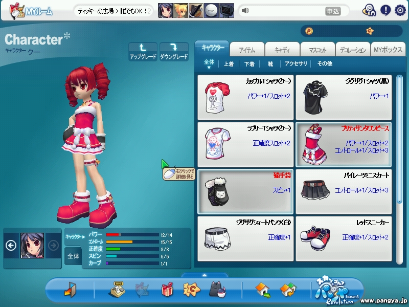Image resolution: width=409 pixels, height=307 pixels.
Task: Click the アップグレード button
Action: coord(143,52)
